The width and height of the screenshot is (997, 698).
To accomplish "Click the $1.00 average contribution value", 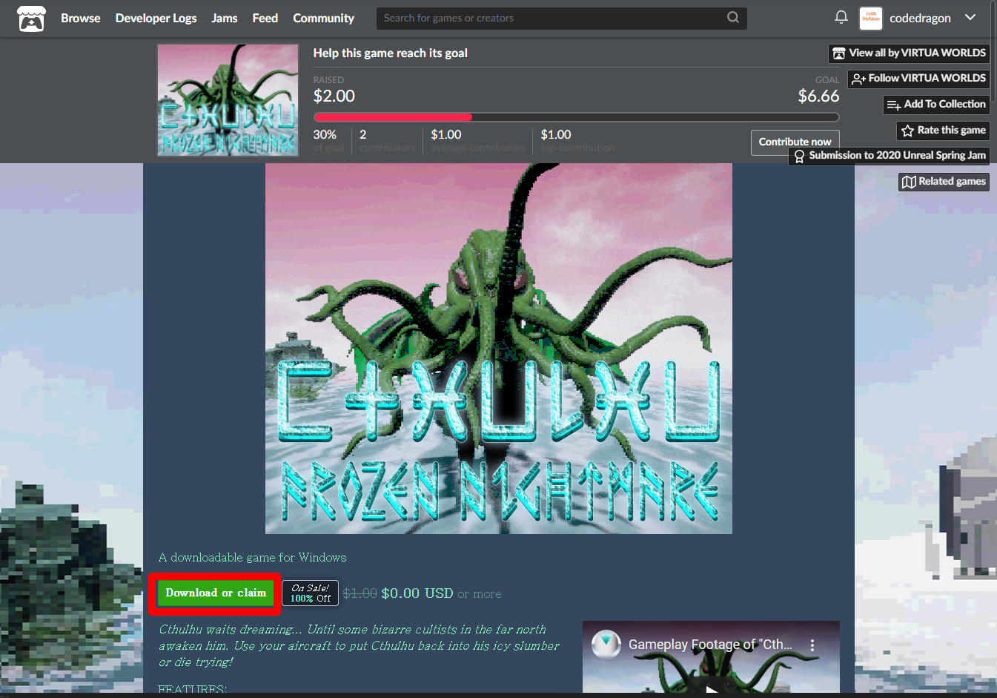I will click(446, 134).
